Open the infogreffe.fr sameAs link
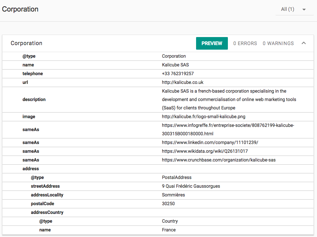The height and width of the screenshot is (237, 317). [x=228, y=129]
